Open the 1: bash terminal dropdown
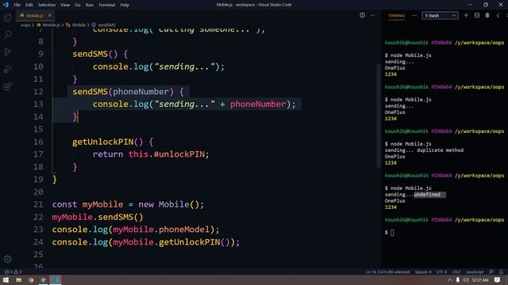 point(440,16)
